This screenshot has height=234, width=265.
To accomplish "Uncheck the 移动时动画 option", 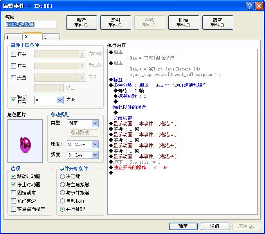I will 13,176.
